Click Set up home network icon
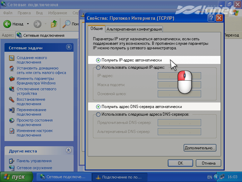Screen dimensions: 242x182 [x=11, y=68]
